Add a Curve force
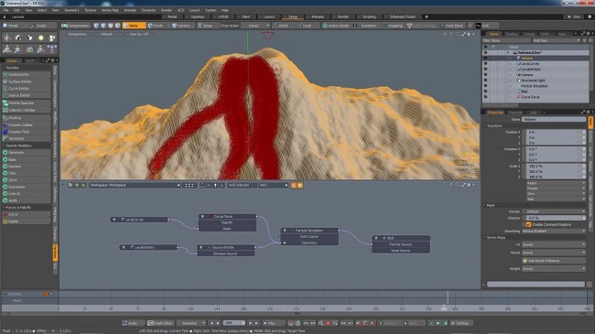595x334 pixels. tap(27, 214)
